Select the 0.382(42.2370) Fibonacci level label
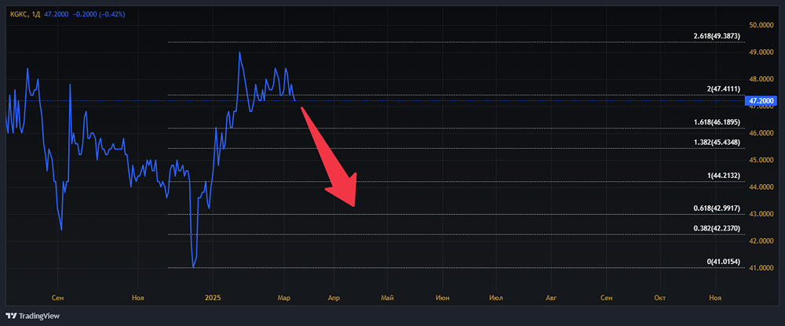The width and height of the screenshot is (785, 326). pos(717,228)
